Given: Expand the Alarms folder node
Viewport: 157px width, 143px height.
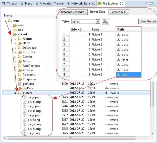Looking at the screenshot, I should click(15, 39).
